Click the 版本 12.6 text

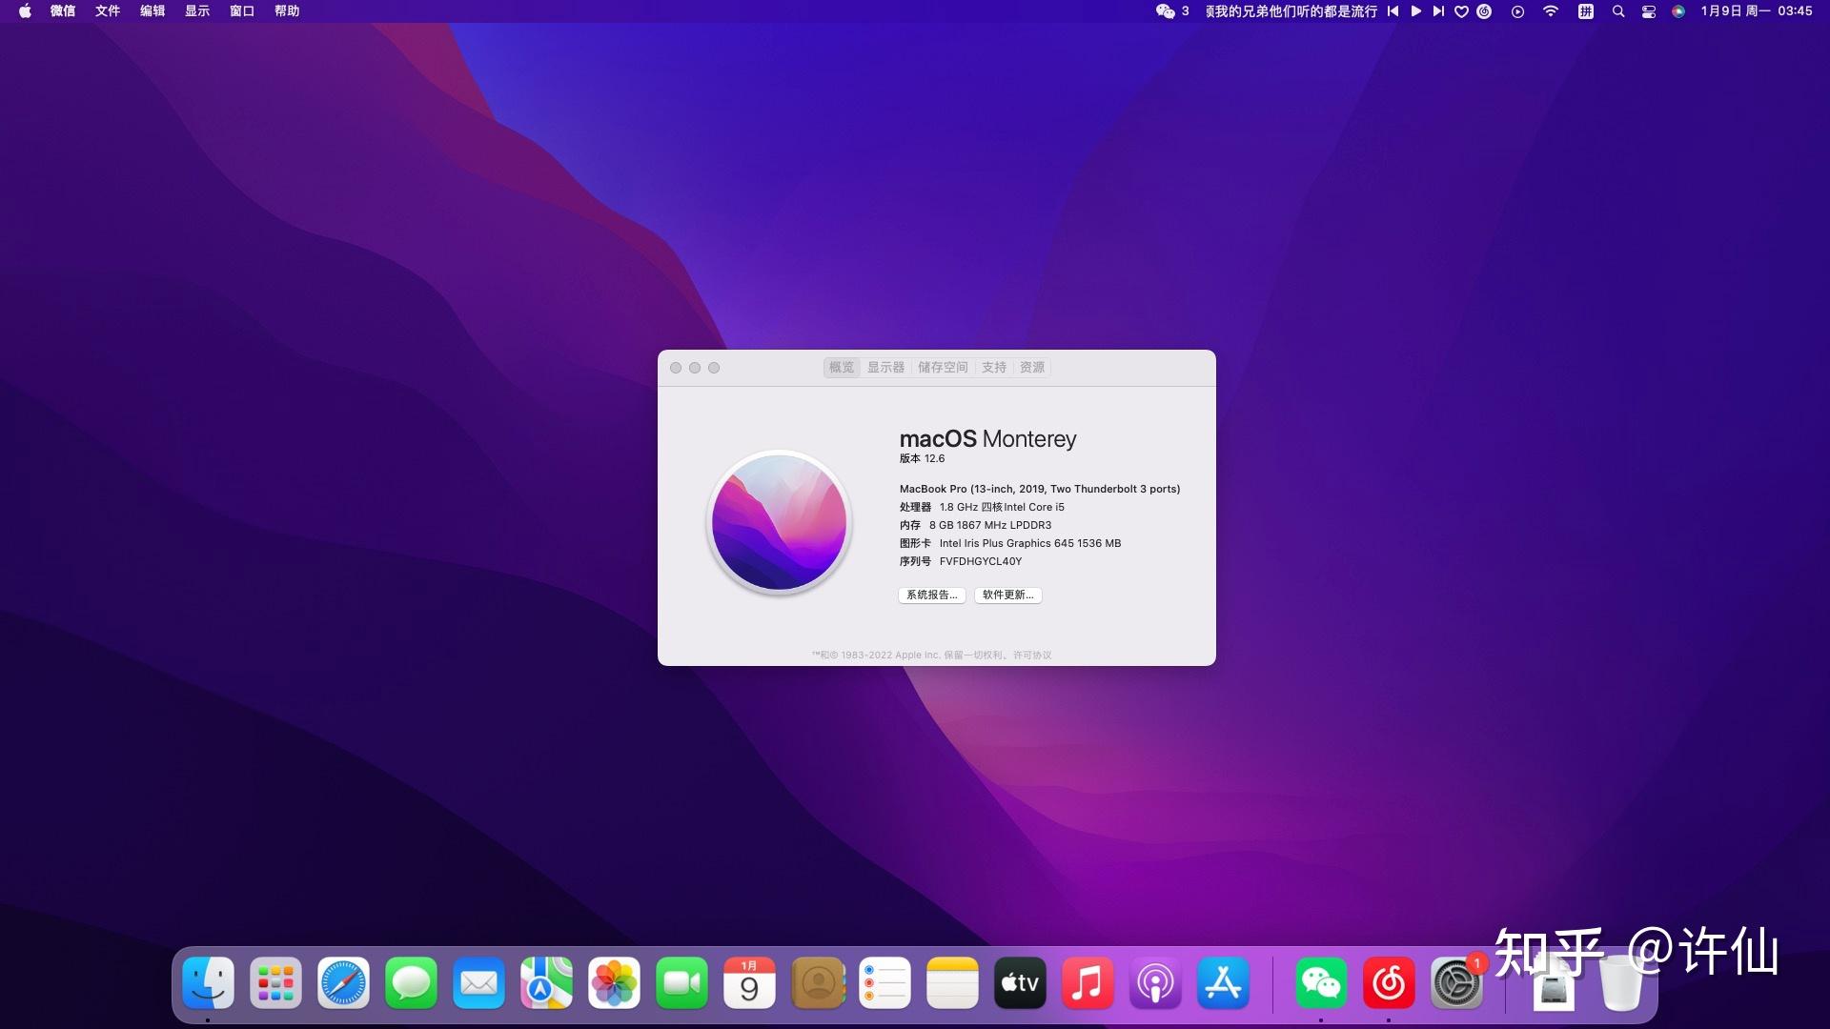922,458
